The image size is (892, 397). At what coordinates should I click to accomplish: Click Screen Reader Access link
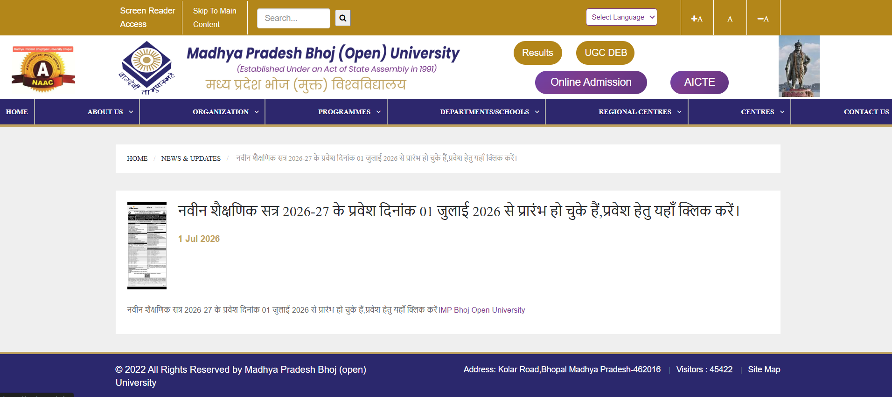tap(147, 17)
